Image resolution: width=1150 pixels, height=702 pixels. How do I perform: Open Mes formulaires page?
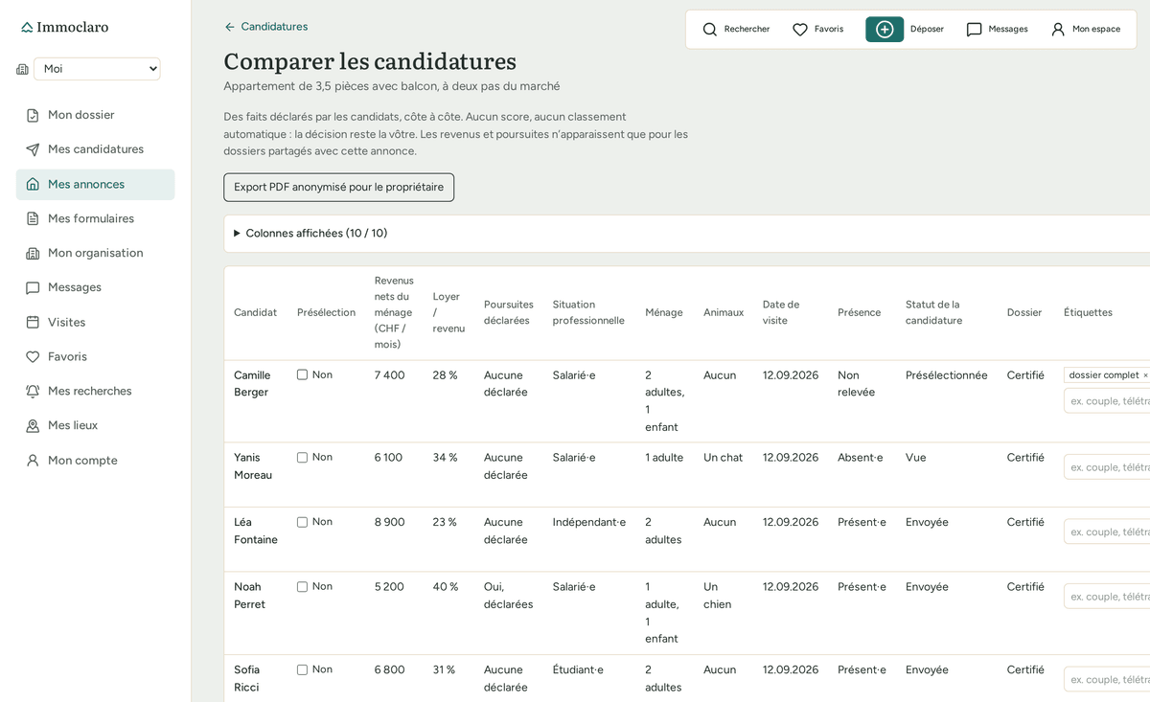[95, 218]
